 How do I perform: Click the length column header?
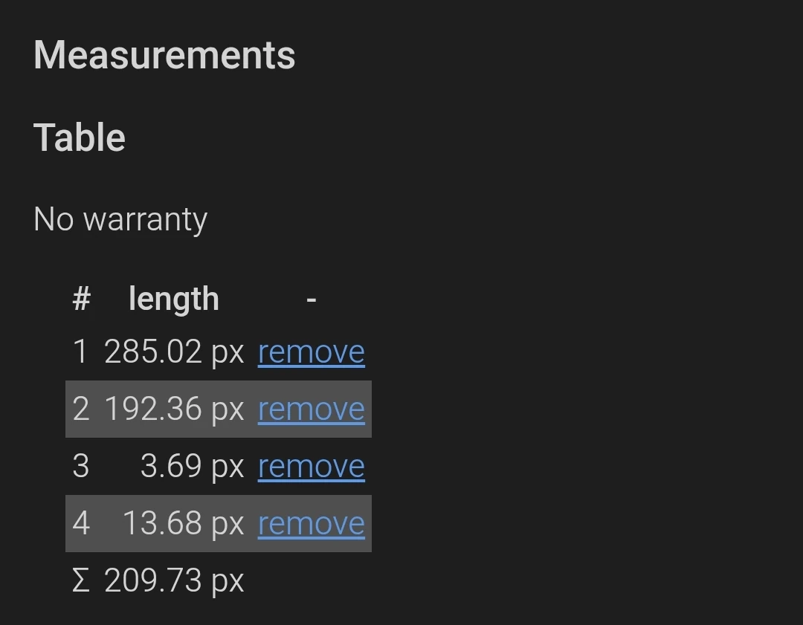click(173, 299)
